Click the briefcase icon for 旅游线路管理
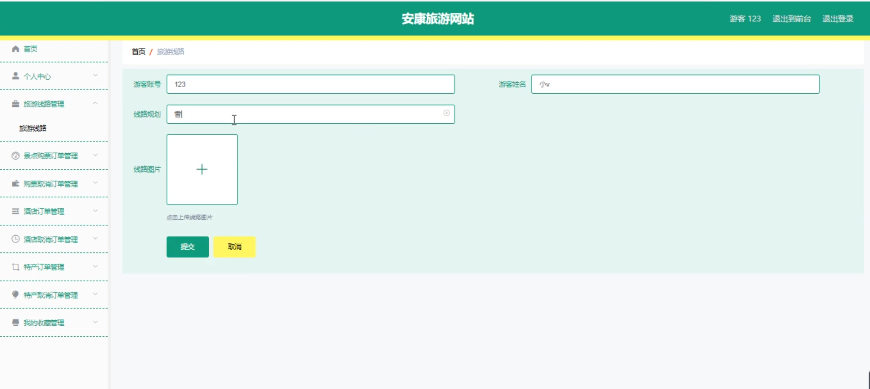870x389 pixels. click(16, 104)
